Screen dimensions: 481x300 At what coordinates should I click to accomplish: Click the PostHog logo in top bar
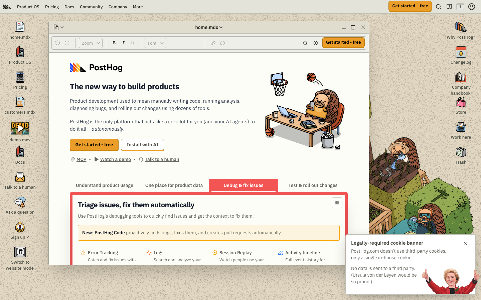[7, 7]
